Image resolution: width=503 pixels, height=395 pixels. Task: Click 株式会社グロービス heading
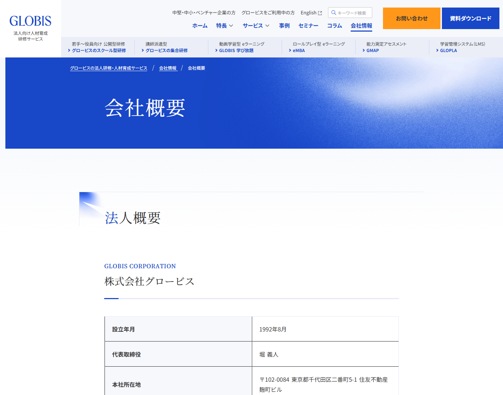[x=149, y=282]
